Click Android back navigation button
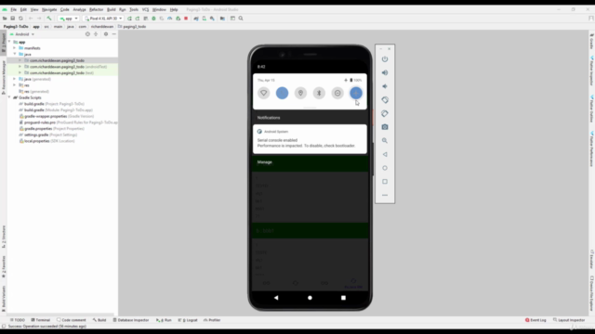 click(276, 298)
